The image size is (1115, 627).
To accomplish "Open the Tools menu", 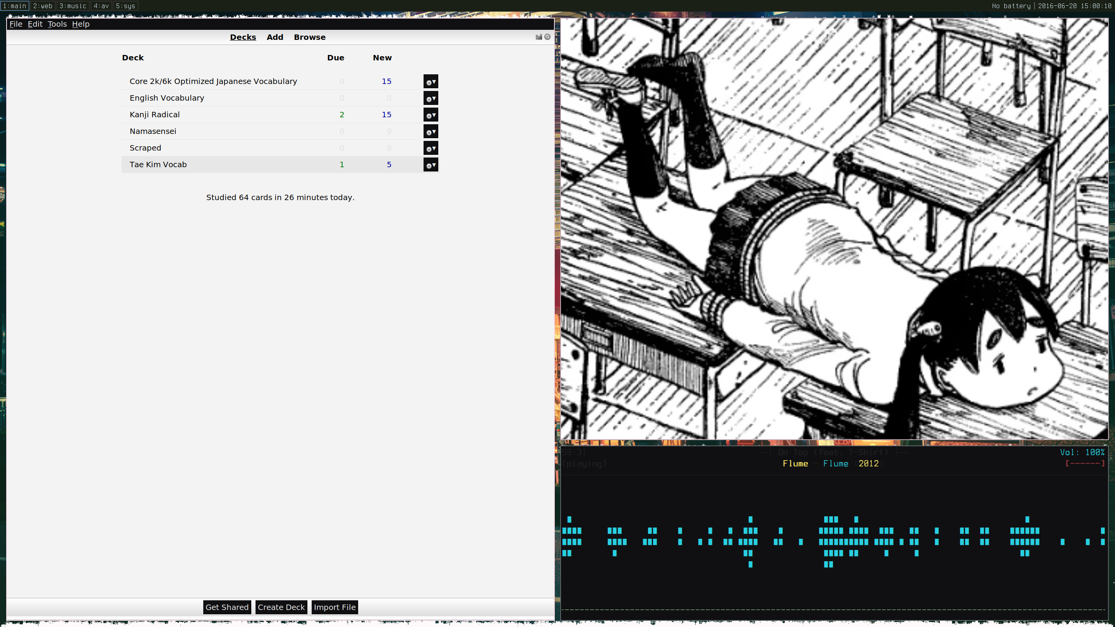I will pos(57,24).
